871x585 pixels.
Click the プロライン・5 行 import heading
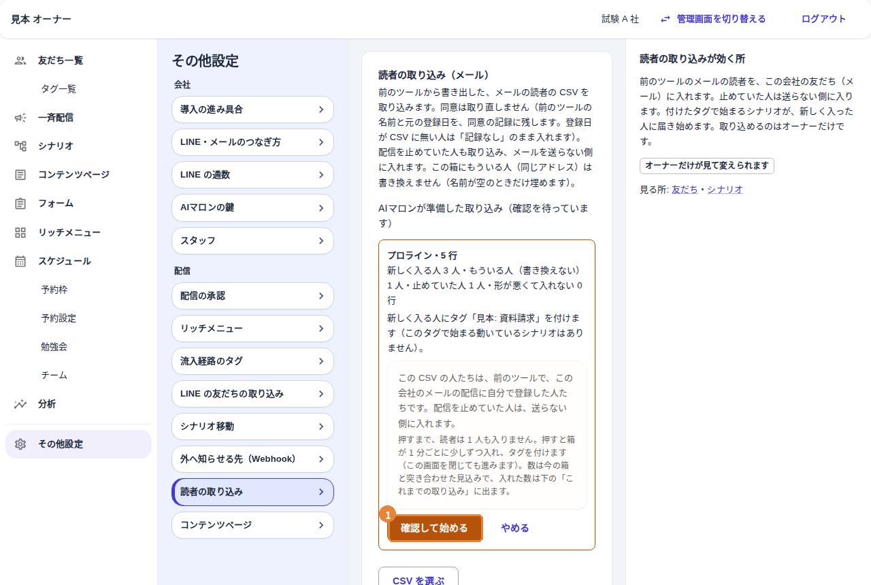422,256
